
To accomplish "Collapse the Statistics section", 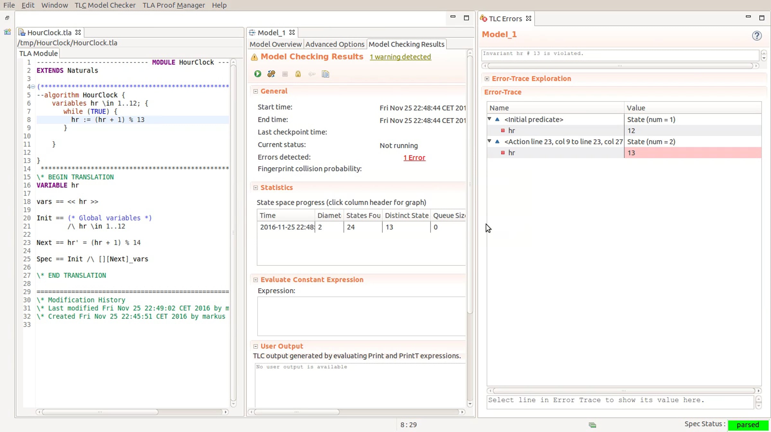I will click(255, 188).
